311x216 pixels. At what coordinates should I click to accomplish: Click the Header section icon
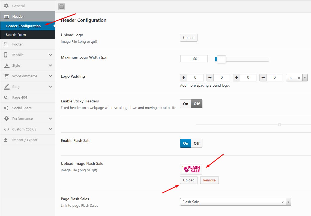[6, 17]
